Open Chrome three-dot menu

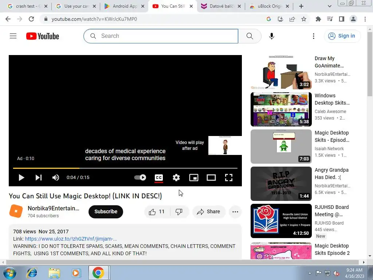(365, 19)
